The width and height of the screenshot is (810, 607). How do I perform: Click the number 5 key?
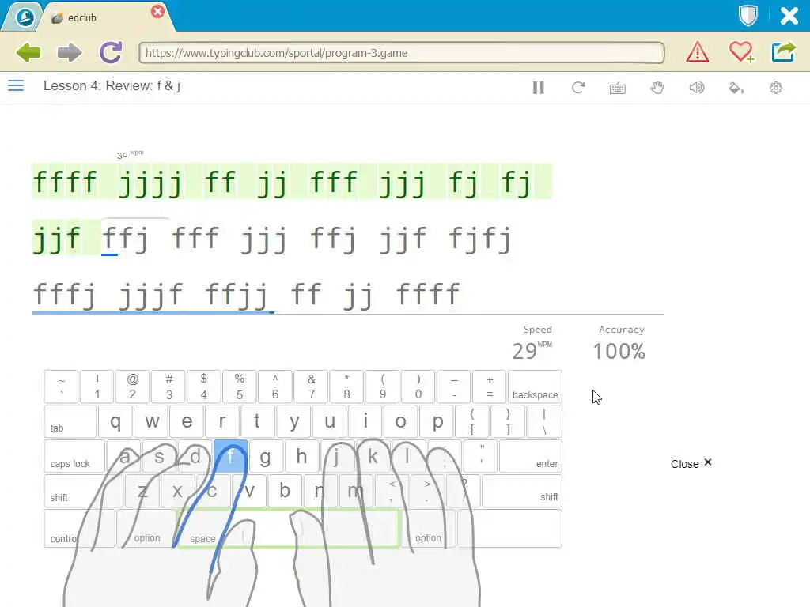239,386
